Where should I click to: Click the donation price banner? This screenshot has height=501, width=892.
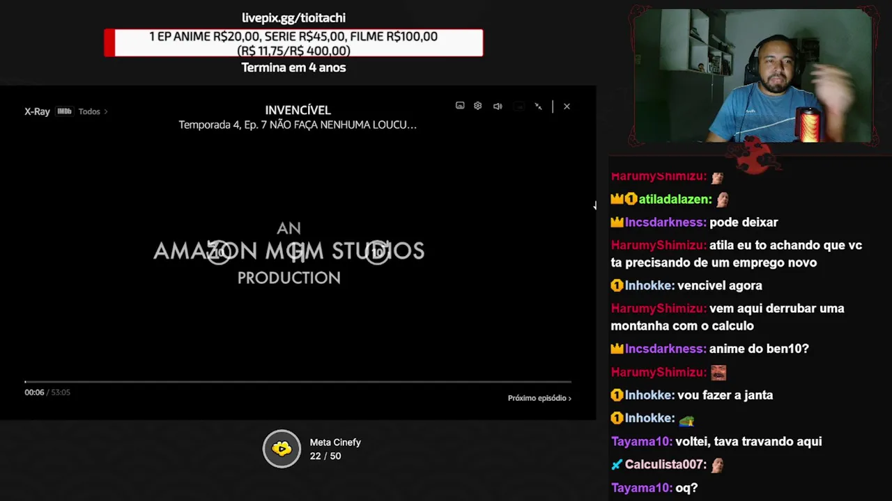(293, 43)
